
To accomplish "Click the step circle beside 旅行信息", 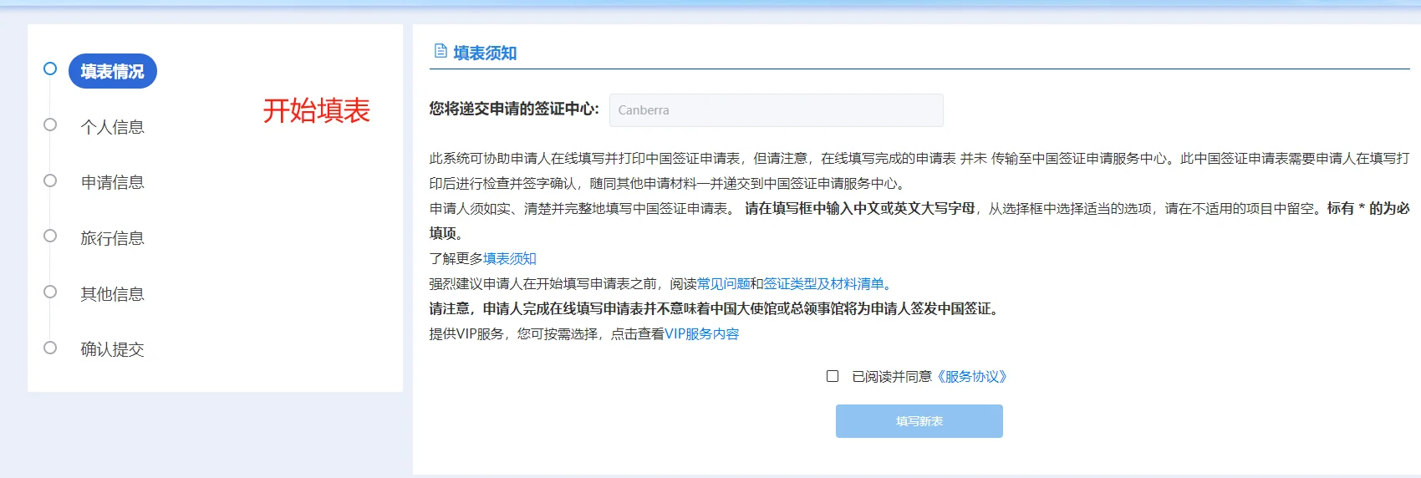I will tap(50, 236).
